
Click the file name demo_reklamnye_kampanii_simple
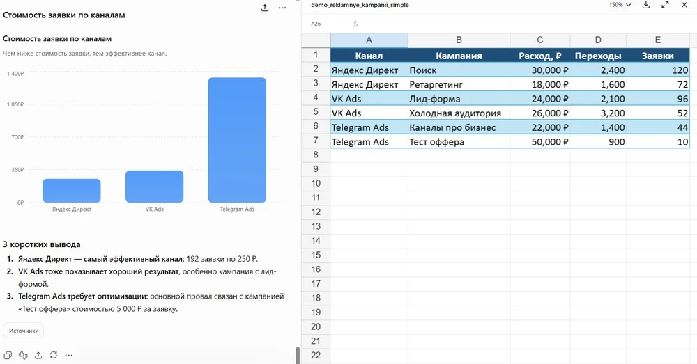tap(360, 5)
